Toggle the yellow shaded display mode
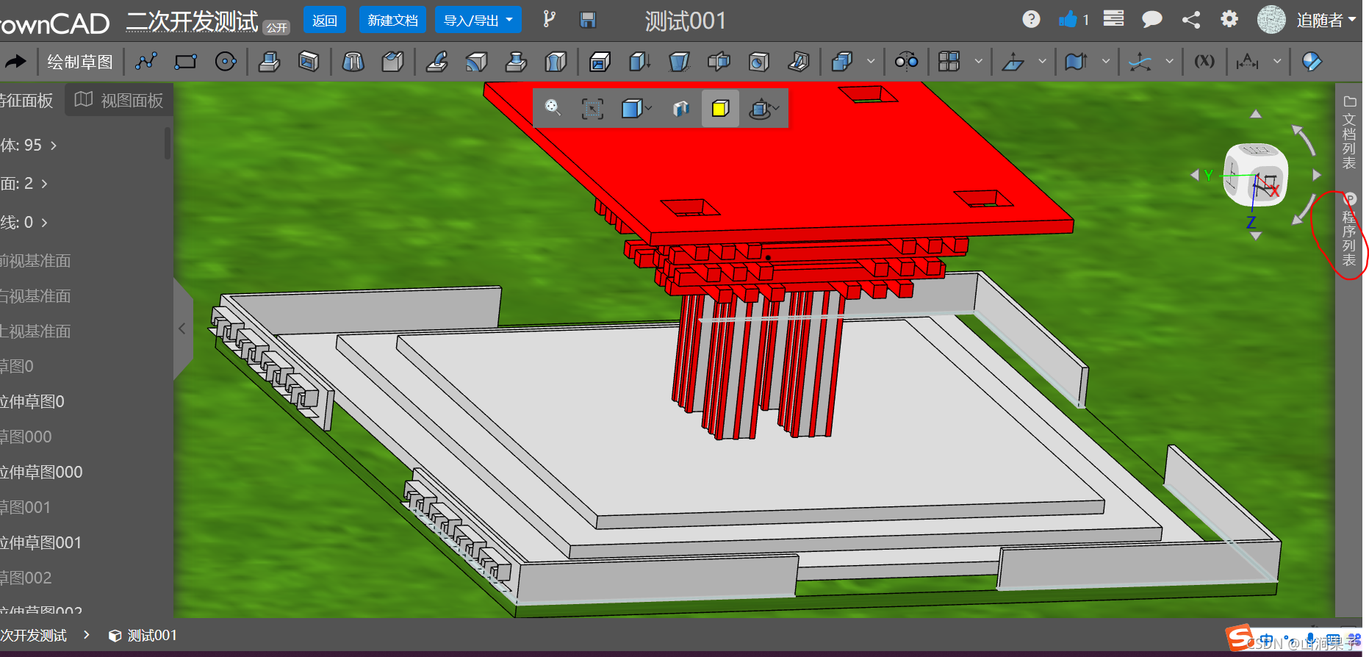The height and width of the screenshot is (657, 1369). point(720,109)
